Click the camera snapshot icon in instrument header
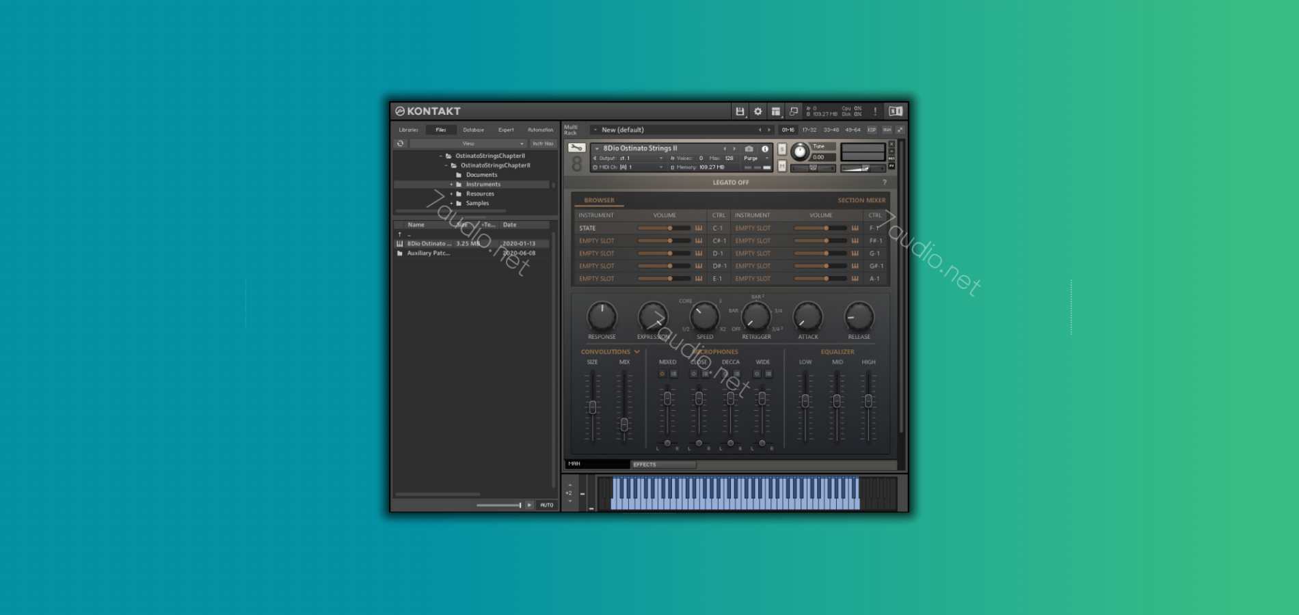The height and width of the screenshot is (615, 1299). coord(749,148)
